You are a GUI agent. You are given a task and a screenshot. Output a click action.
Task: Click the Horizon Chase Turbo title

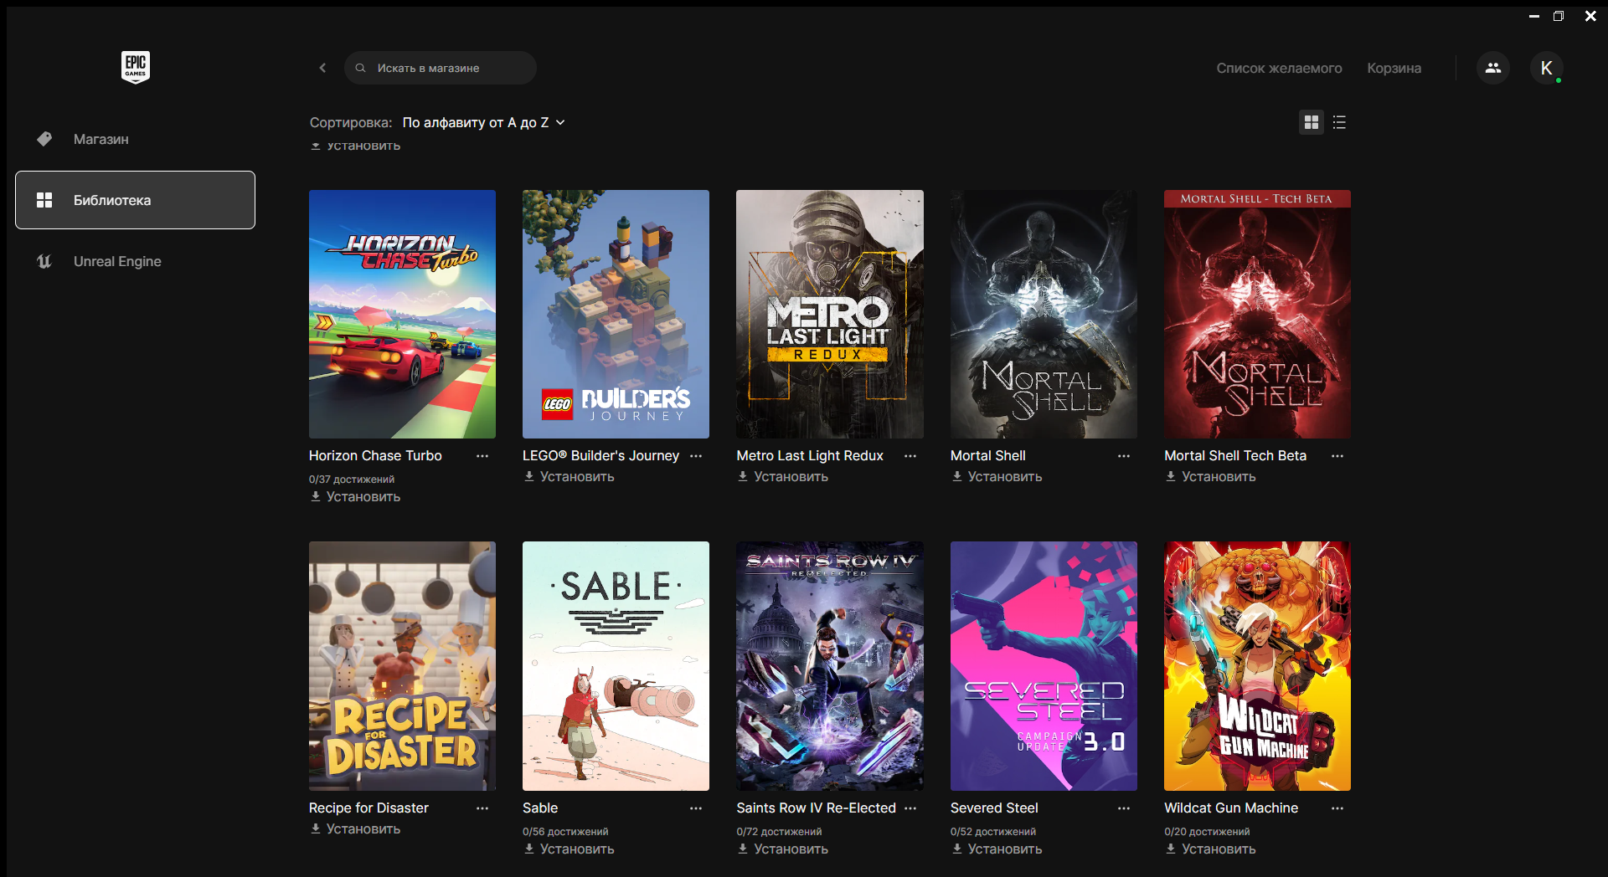[x=375, y=456]
